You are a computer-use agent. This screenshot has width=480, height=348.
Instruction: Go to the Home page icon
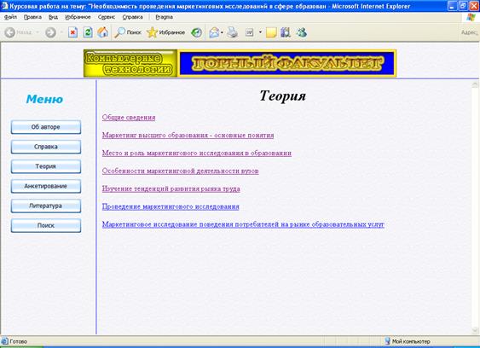103,32
